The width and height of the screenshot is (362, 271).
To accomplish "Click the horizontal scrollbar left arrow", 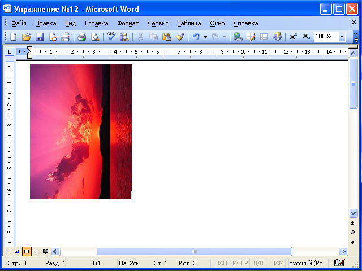I will pyautogui.click(x=55, y=251).
